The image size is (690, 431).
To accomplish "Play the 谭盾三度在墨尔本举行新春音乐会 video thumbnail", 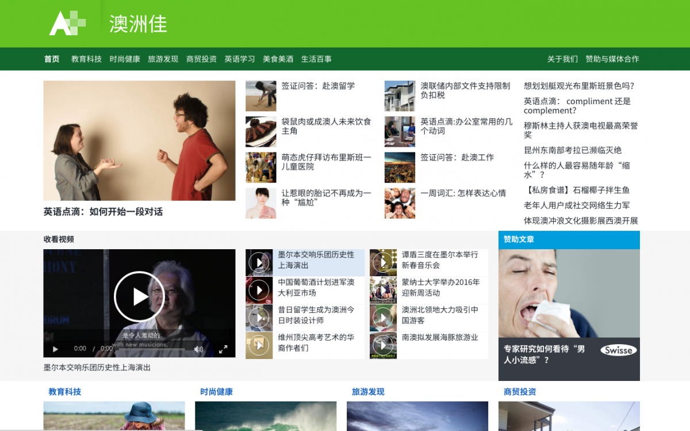I will point(383,263).
